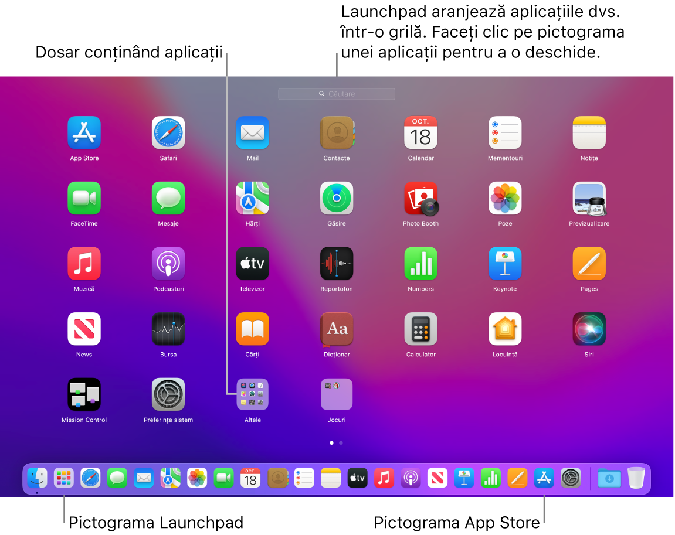Select the Keynote icon

504,263
